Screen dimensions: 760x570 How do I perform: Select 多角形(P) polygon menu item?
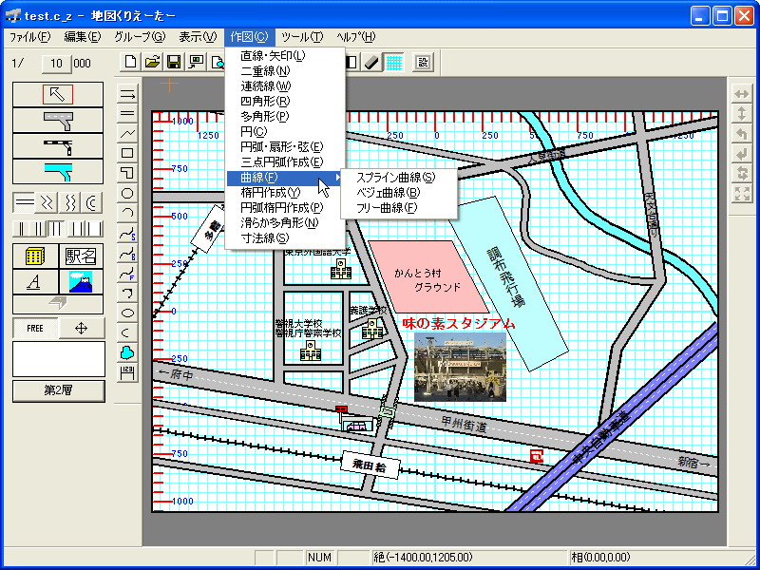[x=265, y=117]
